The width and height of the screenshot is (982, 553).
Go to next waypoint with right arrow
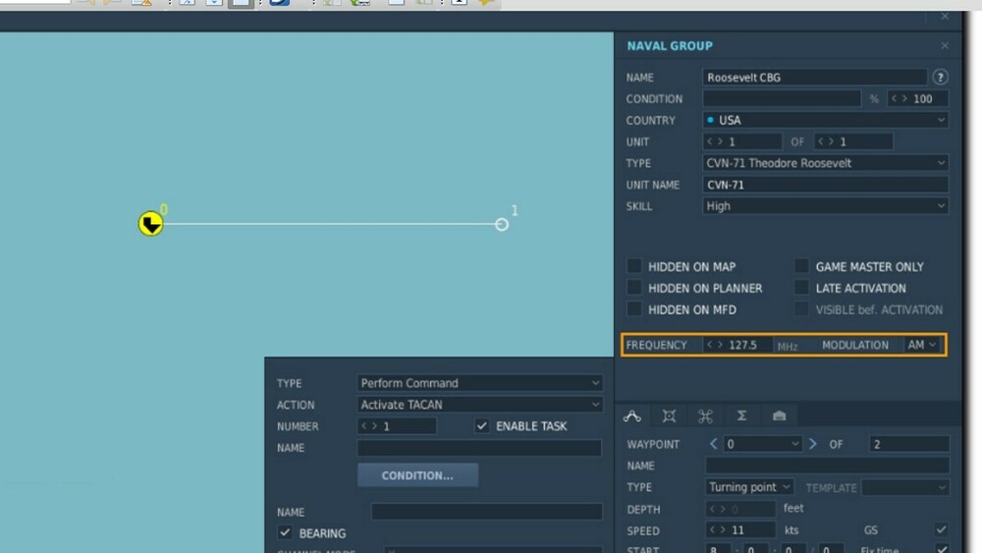click(812, 444)
